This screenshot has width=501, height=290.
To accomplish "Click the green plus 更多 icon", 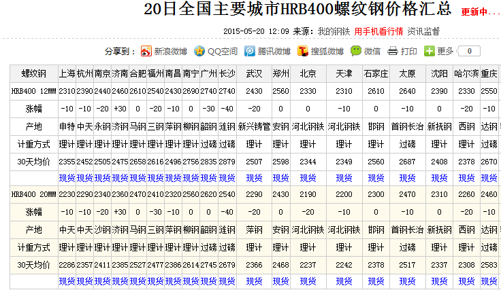I will (429, 51).
